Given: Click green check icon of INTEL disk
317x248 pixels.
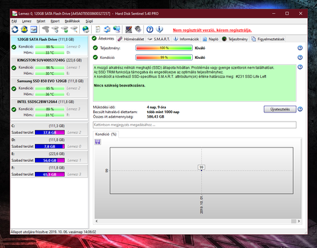Looking at the screenshot, I should (x=14, y=109).
